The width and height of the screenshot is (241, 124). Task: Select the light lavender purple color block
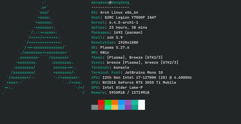(x=128, y=102)
